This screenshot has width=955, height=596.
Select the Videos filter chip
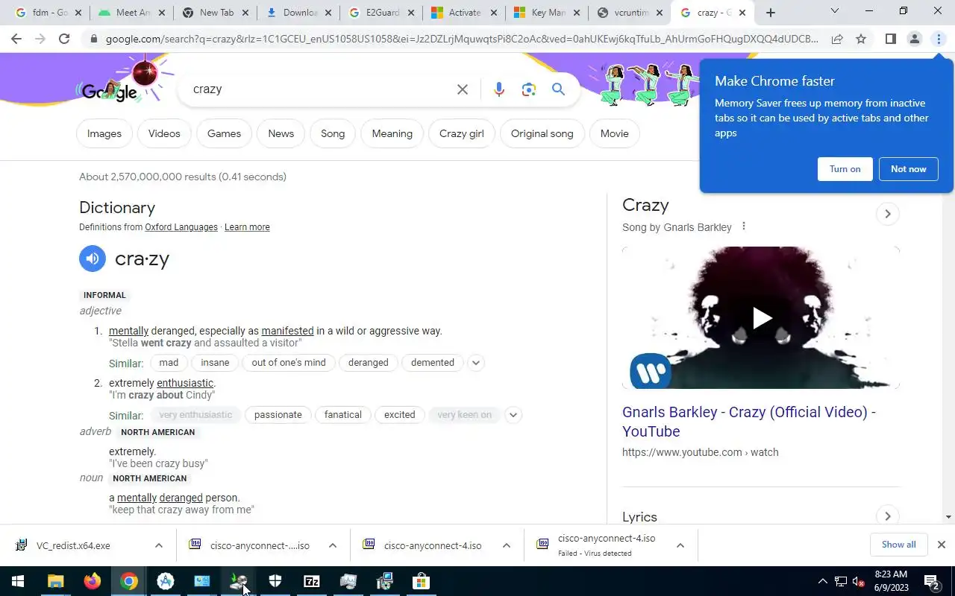(x=164, y=133)
